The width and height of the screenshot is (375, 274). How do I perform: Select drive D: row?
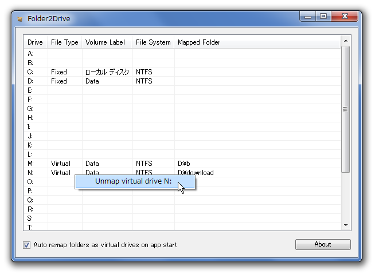point(182,81)
